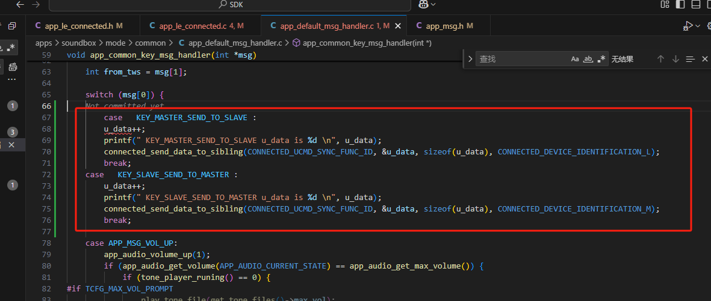Click the break; on line 71
Image resolution: width=711 pixels, height=301 pixels.
(117, 163)
